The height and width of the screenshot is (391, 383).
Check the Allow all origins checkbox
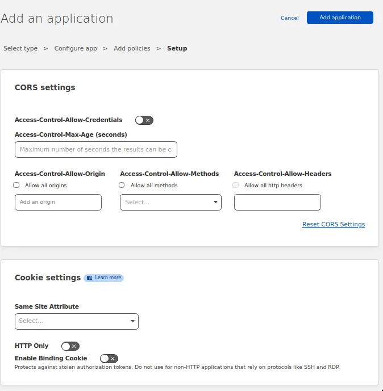[16, 186]
